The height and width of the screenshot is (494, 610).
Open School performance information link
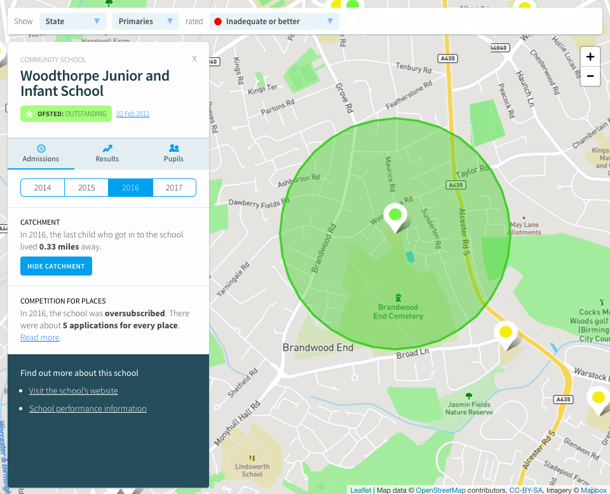point(88,408)
